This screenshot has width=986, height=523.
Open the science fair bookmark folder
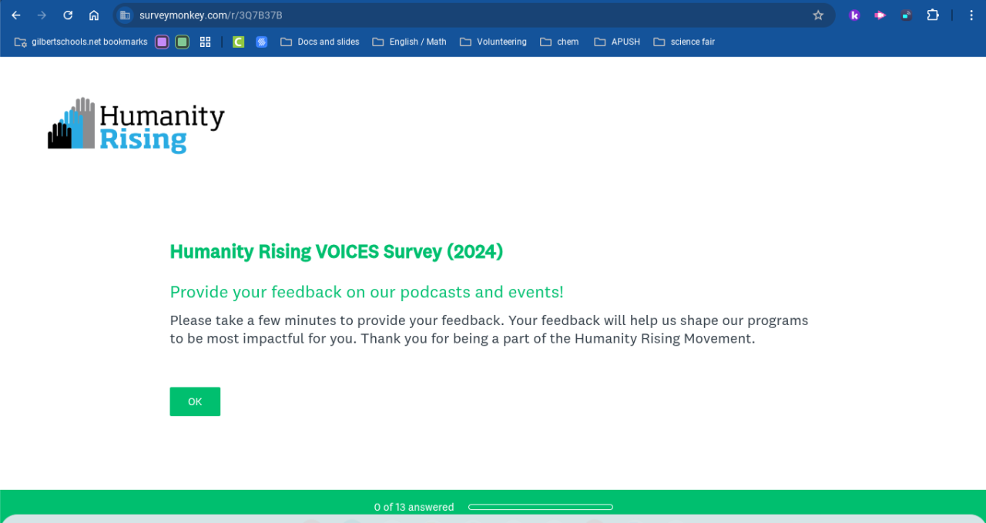(x=684, y=42)
